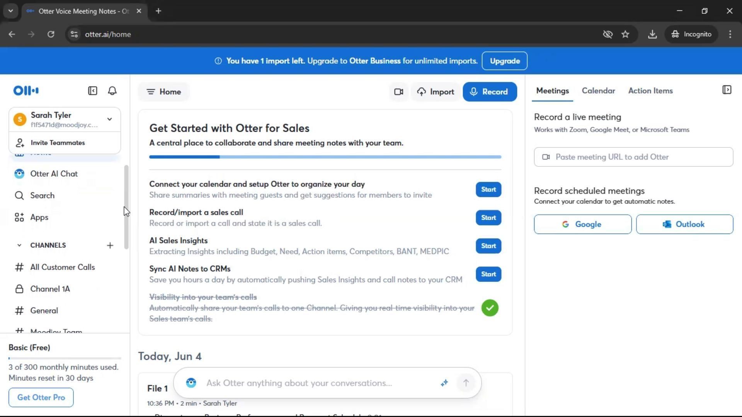Click the green completed checkmark
The height and width of the screenshot is (417, 742).
(490, 308)
